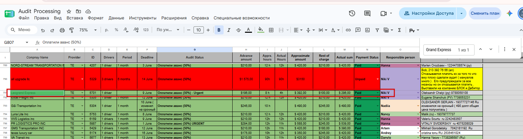Toggle italic formatting

(x=229, y=30)
